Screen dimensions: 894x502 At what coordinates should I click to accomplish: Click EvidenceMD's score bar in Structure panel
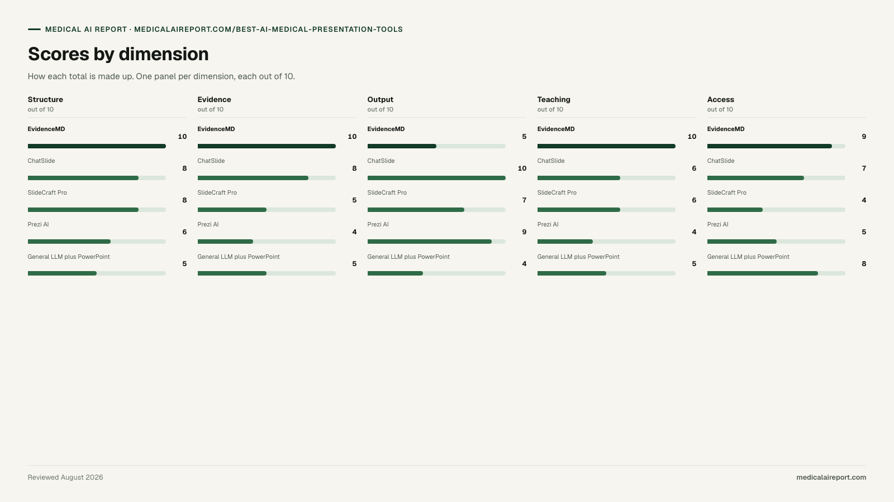(97, 146)
